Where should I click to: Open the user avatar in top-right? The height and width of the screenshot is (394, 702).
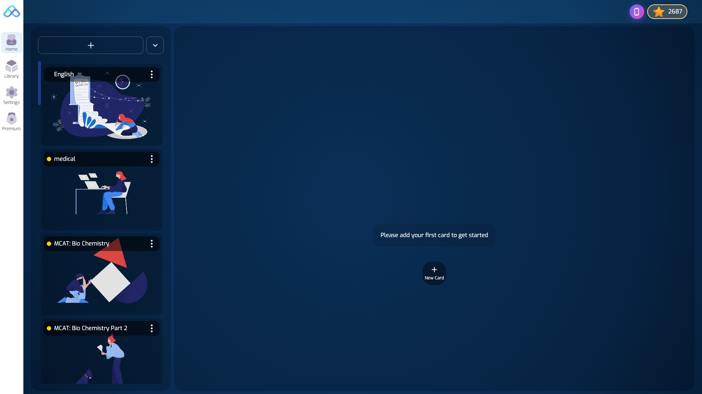(637, 11)
